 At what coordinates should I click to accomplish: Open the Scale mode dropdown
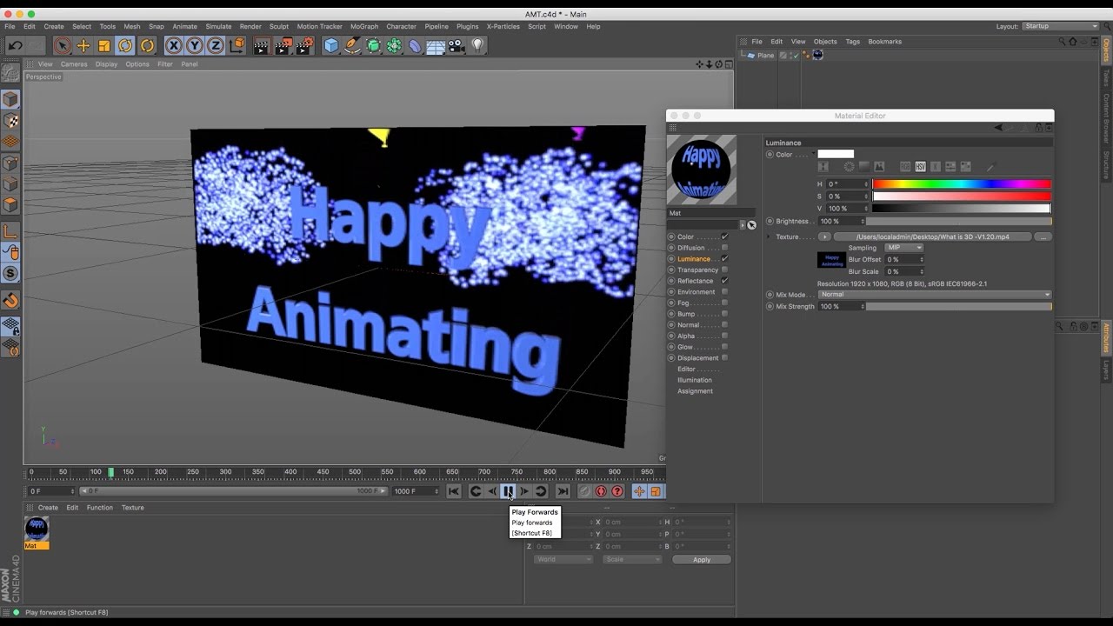coord(632,559)
